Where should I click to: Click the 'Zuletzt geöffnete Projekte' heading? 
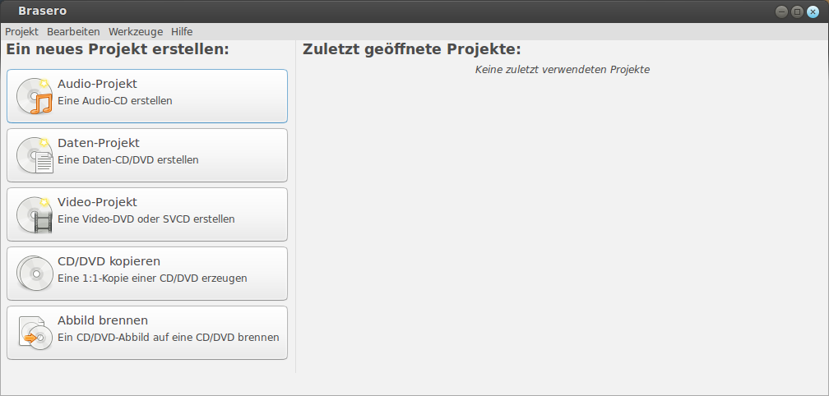412,49
